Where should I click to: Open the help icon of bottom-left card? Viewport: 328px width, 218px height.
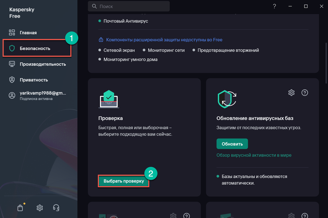[x=187, y=216]
